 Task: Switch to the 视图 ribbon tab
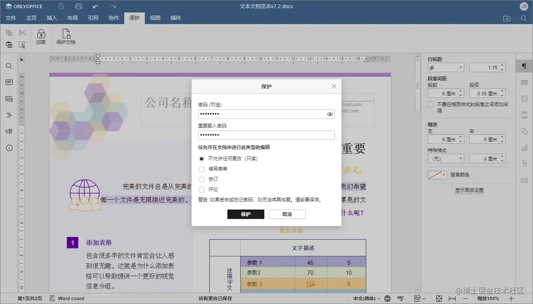click(155, 18)
